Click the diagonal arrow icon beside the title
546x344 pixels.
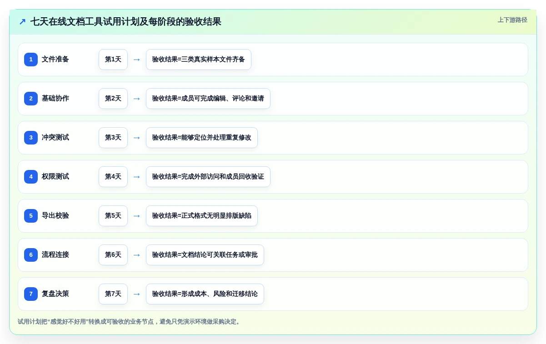click(x=22, y=22)
